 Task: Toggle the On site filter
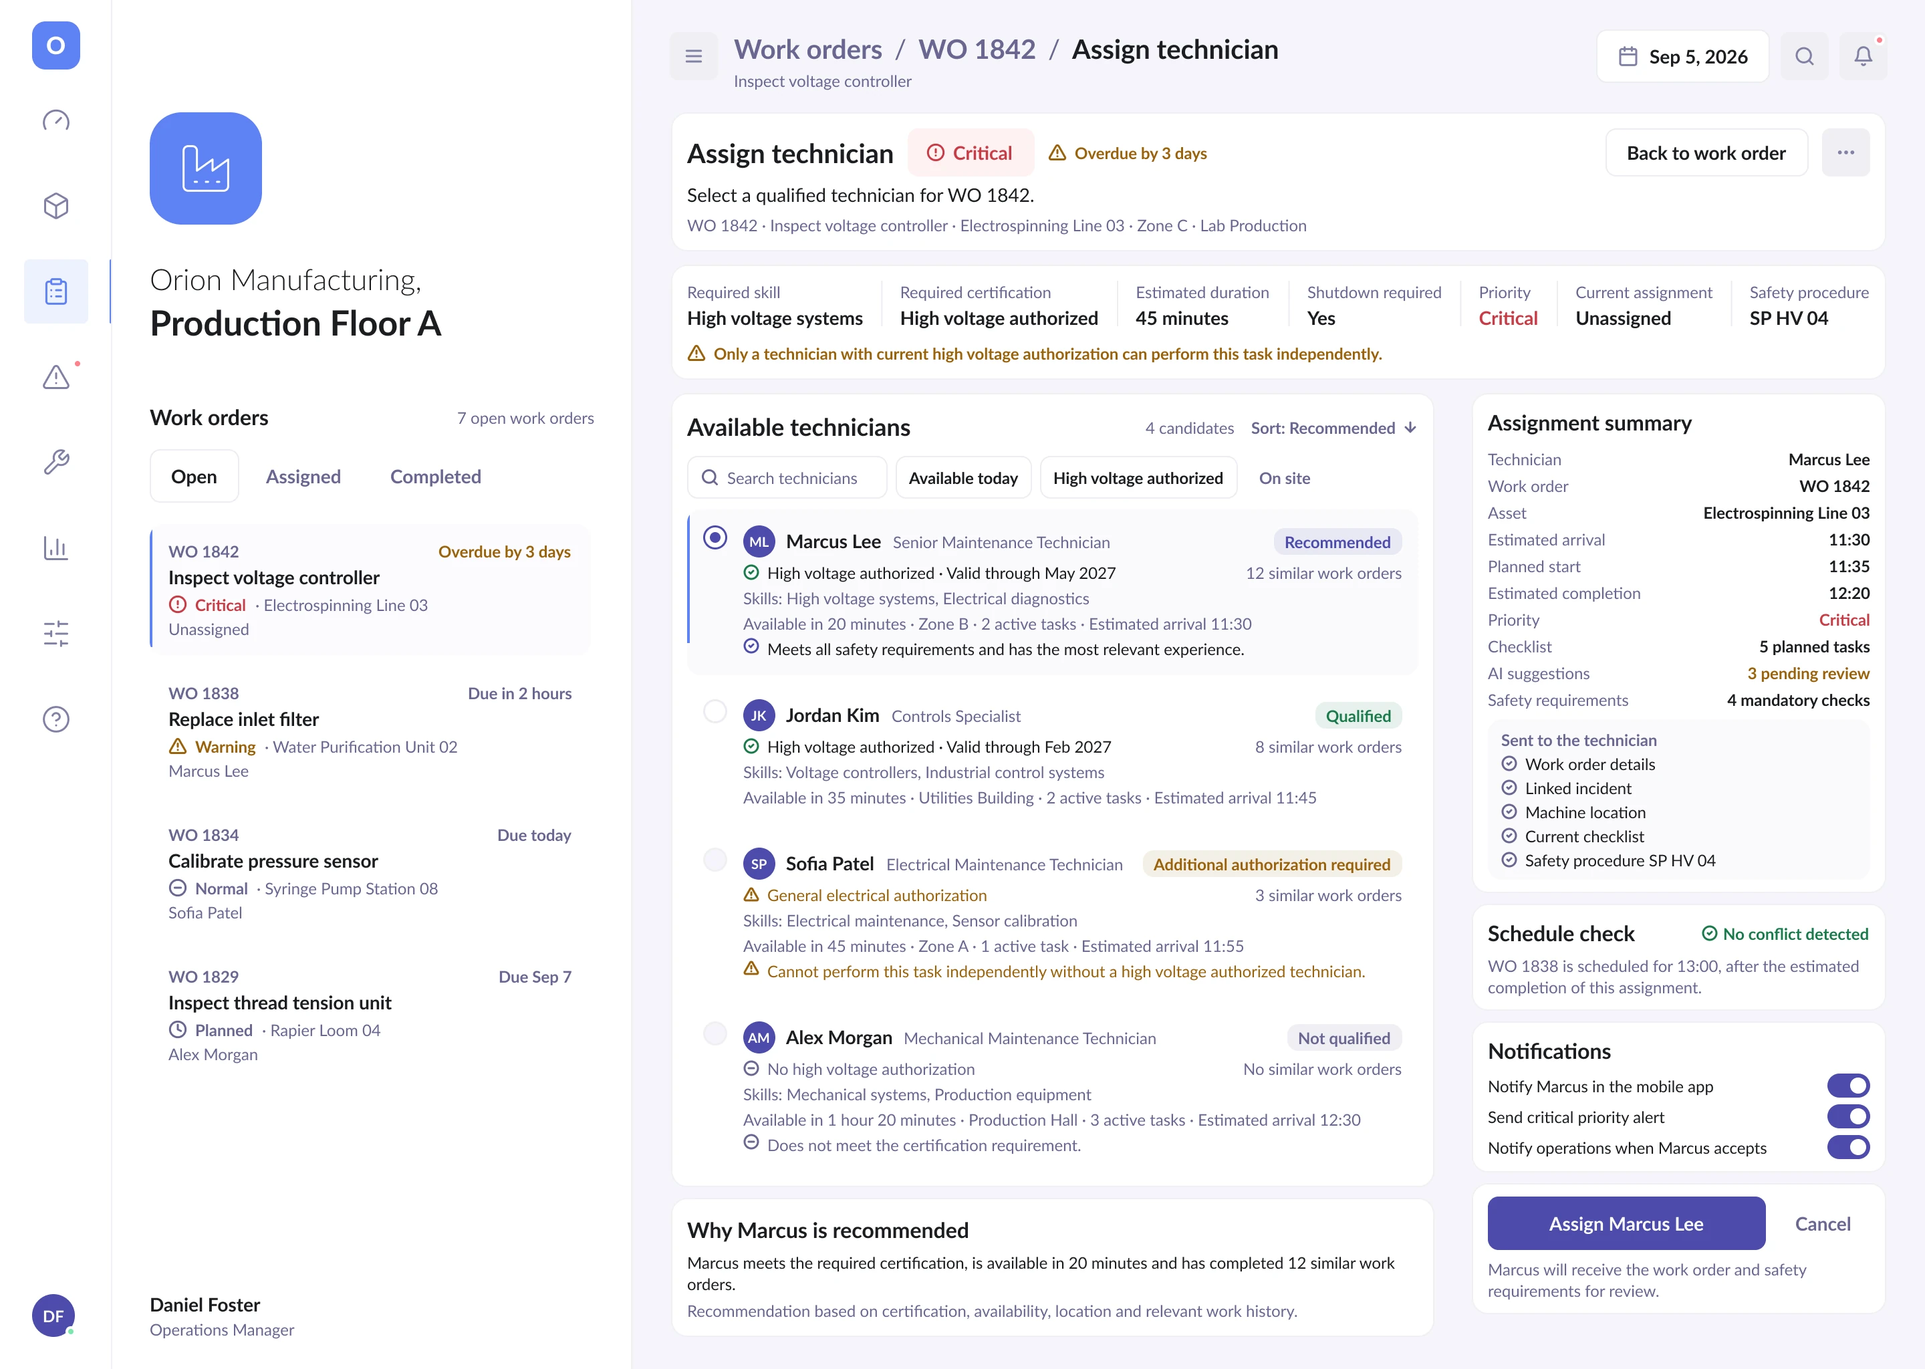(x=1285, y=478)
